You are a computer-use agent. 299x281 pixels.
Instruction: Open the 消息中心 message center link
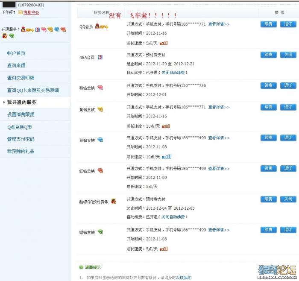(x=31, y=12)
